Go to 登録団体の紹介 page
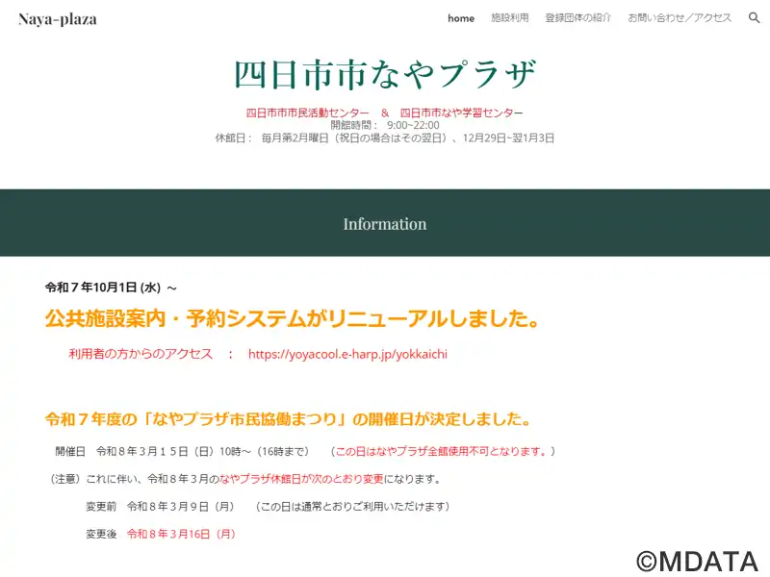The height and width of the screenshot is (577, 770). point(577,18)
